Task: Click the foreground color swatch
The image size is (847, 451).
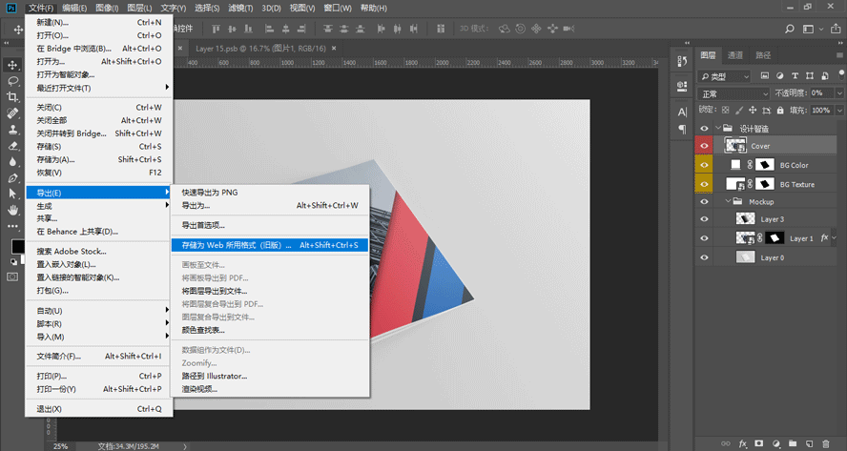Action: coord(16,247)
